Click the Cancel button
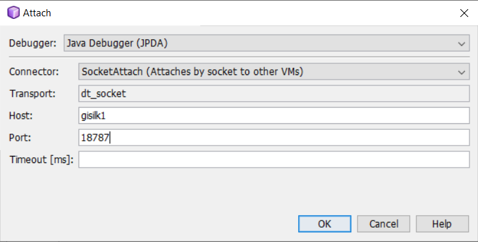Image resolution: width=478 pixels, height=242 pixels. click(383, 224)
